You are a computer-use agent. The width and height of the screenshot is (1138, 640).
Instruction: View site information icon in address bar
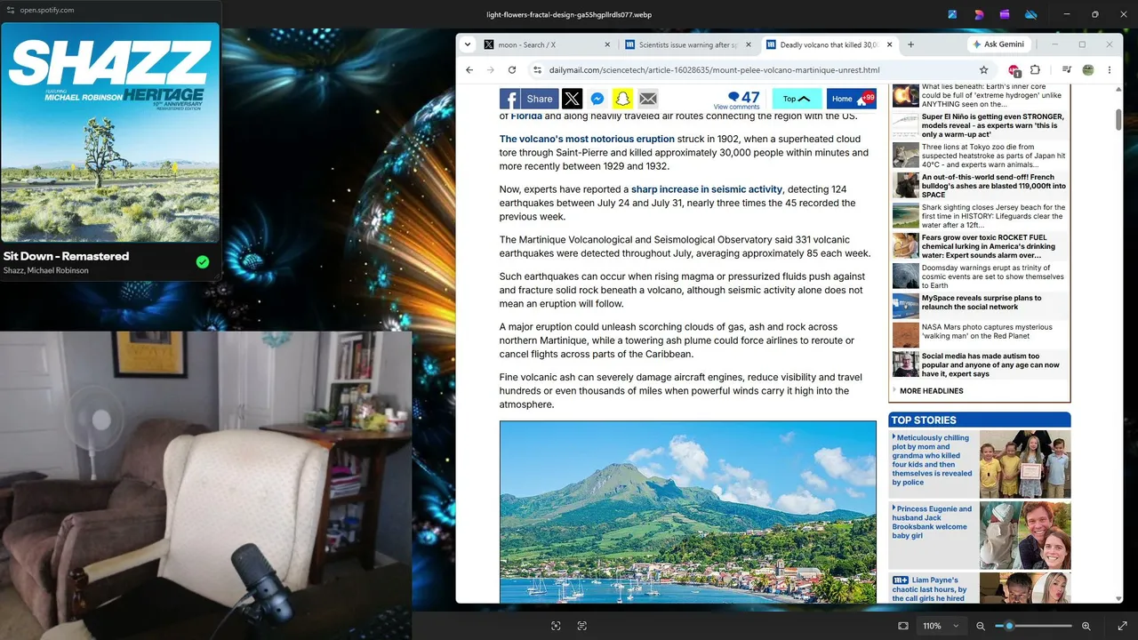click(x=537, y=70)
